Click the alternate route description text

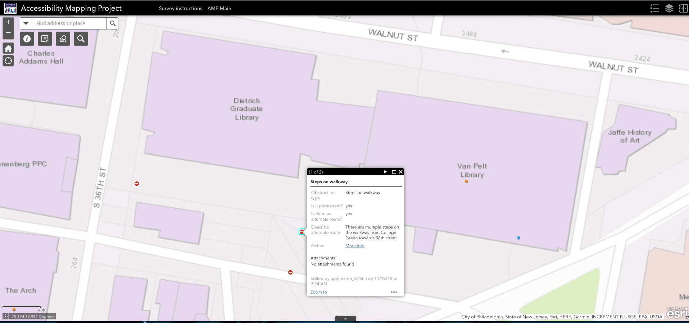(372, 232)
